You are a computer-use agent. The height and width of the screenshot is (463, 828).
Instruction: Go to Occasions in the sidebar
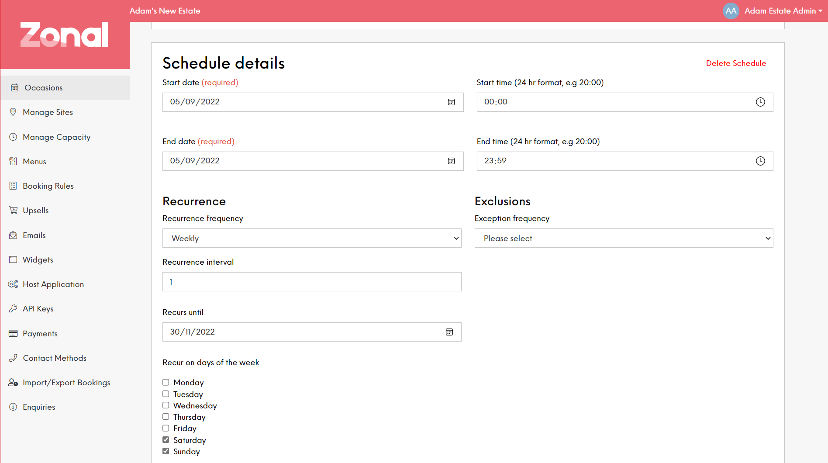65,88
